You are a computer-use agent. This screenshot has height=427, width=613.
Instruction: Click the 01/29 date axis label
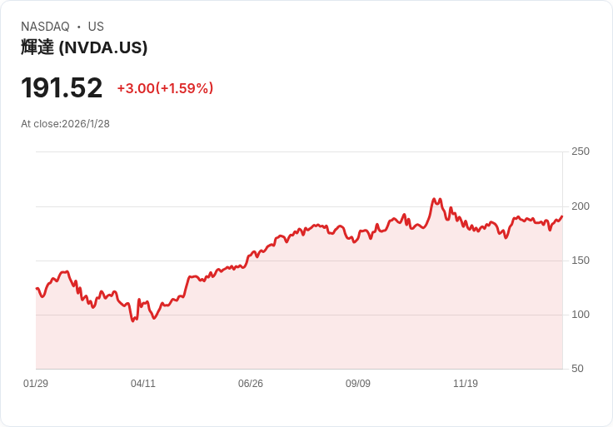click(36, 384)
